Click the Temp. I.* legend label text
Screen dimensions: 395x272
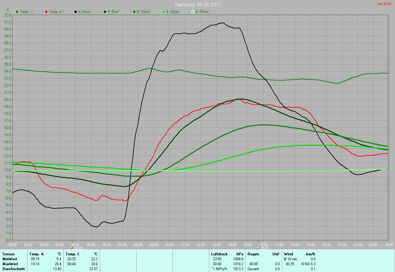tap(27, 12)
